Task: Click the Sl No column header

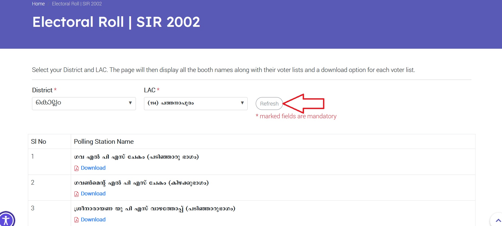Action: click(39, 142)
